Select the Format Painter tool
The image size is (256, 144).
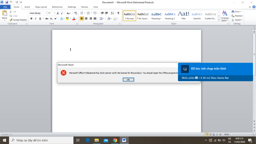click(x=18, y=20)
